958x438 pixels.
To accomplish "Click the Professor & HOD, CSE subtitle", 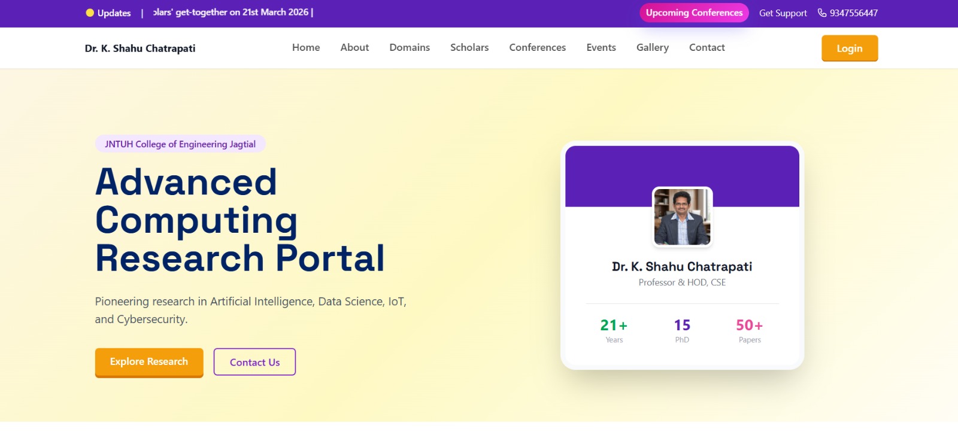I will click(682, 282).
